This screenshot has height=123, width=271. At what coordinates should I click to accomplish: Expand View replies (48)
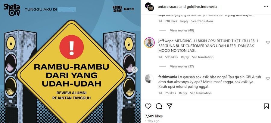pyautogui.click(x=182, y=30)
